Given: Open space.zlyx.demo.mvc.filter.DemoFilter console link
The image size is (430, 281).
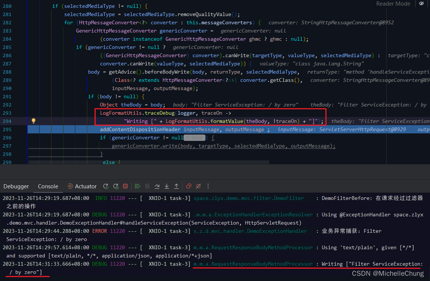Looking at the screenshot, I should point(248,198).
